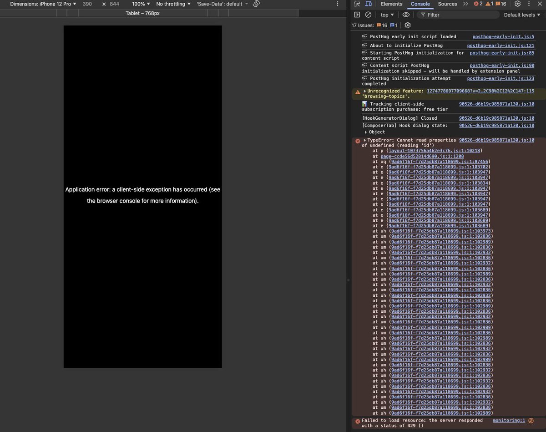Click the viewport height field 844
This screenshot has width=546, height=432.
(x=115, y=4)
